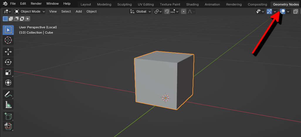
Task: Select the Select Box tool
Action: (8, 30)
